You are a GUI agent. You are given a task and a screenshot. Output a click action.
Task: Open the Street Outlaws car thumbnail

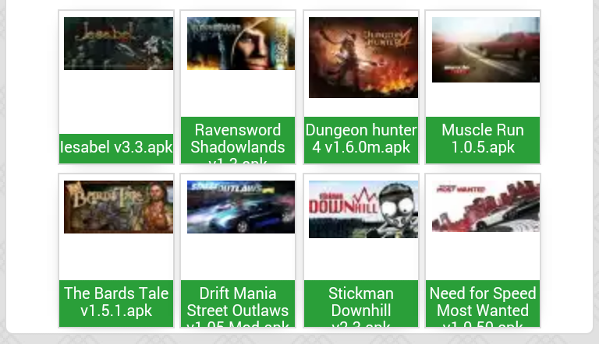point(241,207)
